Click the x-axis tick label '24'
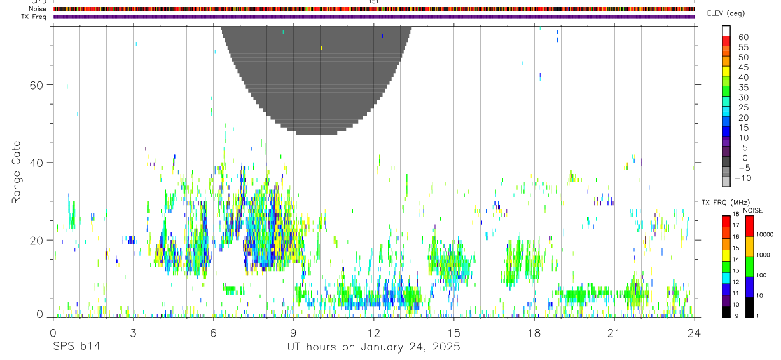The height and width of the screenshot is (360, 781). [x=695, y=333]
